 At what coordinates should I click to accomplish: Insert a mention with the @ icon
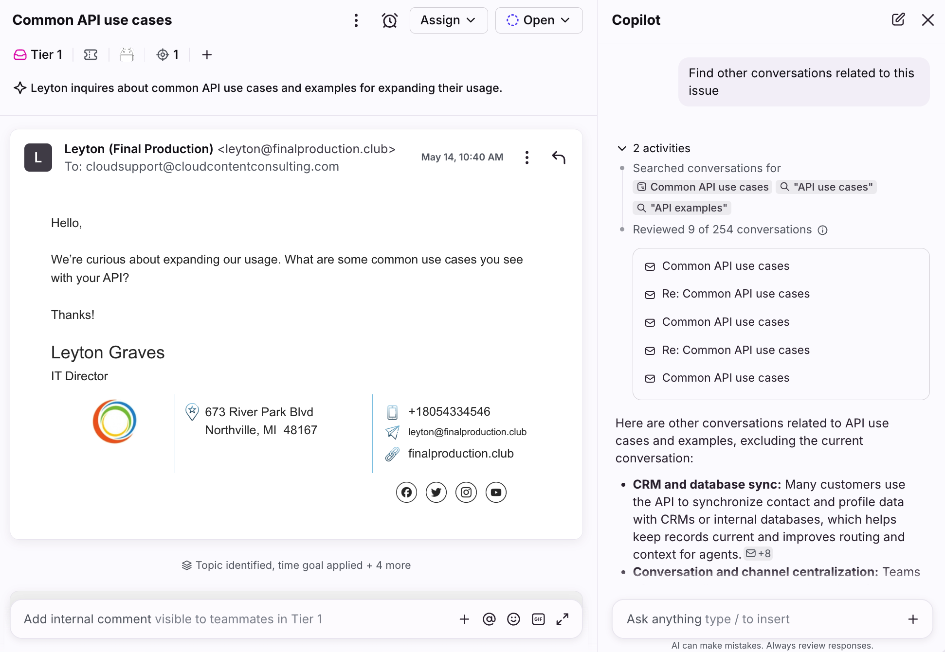click(x=489, y=619)
